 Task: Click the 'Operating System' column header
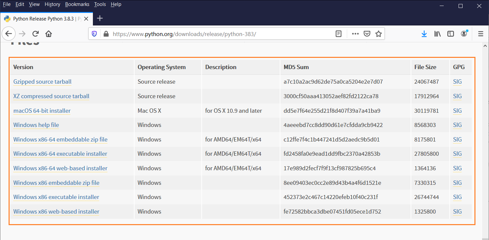162,67
